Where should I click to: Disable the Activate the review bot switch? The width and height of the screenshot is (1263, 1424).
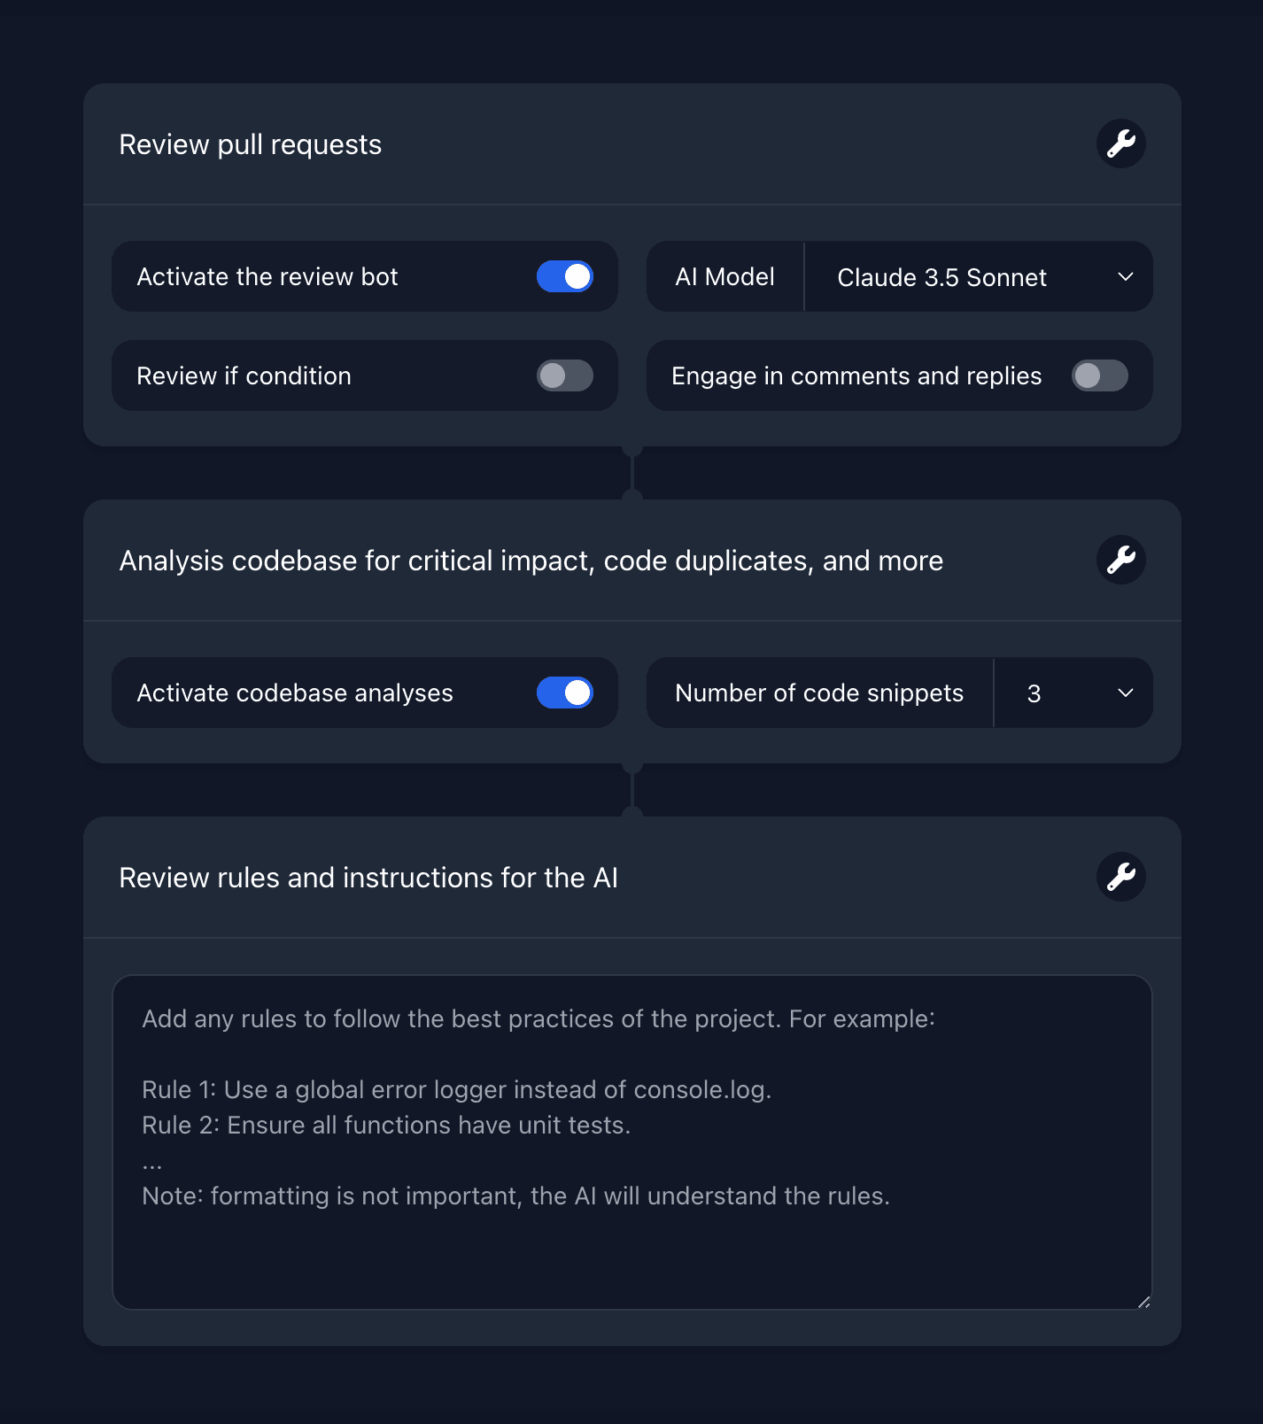(x=565, y=276)
